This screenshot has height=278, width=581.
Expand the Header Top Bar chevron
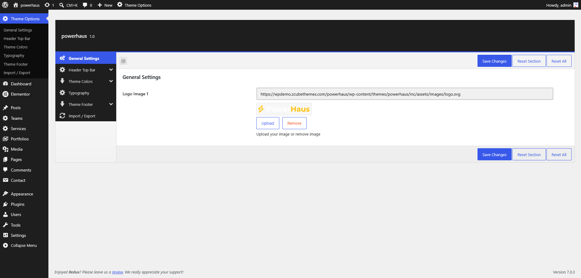click(x=111, y=70)
